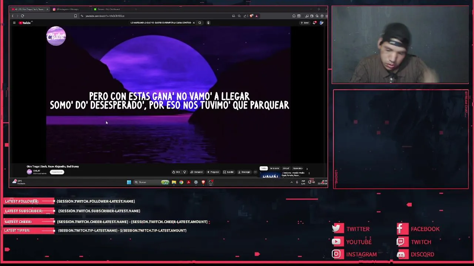474x266 pixels.
Task: Click Compartir to share the video
Action: (197, 172)
